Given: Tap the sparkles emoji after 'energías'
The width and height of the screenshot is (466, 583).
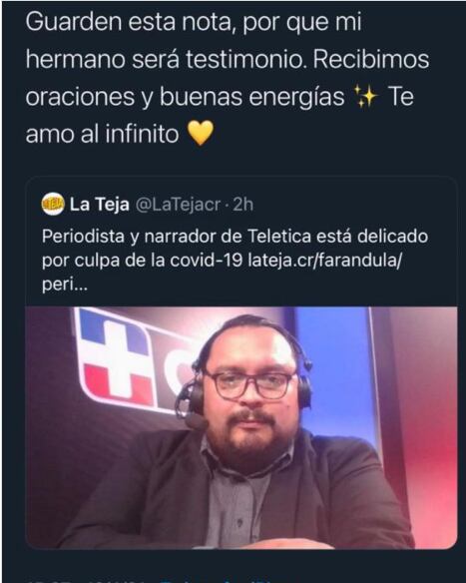Looking at the screenshot, I should 365,97.
